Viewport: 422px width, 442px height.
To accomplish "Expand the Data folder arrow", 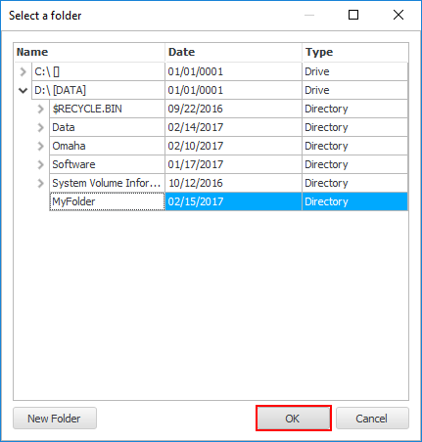I will [x=40, y=127].
